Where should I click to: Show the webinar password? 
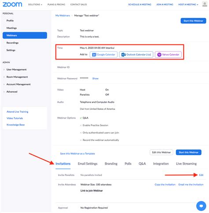[x=95, y=78]
